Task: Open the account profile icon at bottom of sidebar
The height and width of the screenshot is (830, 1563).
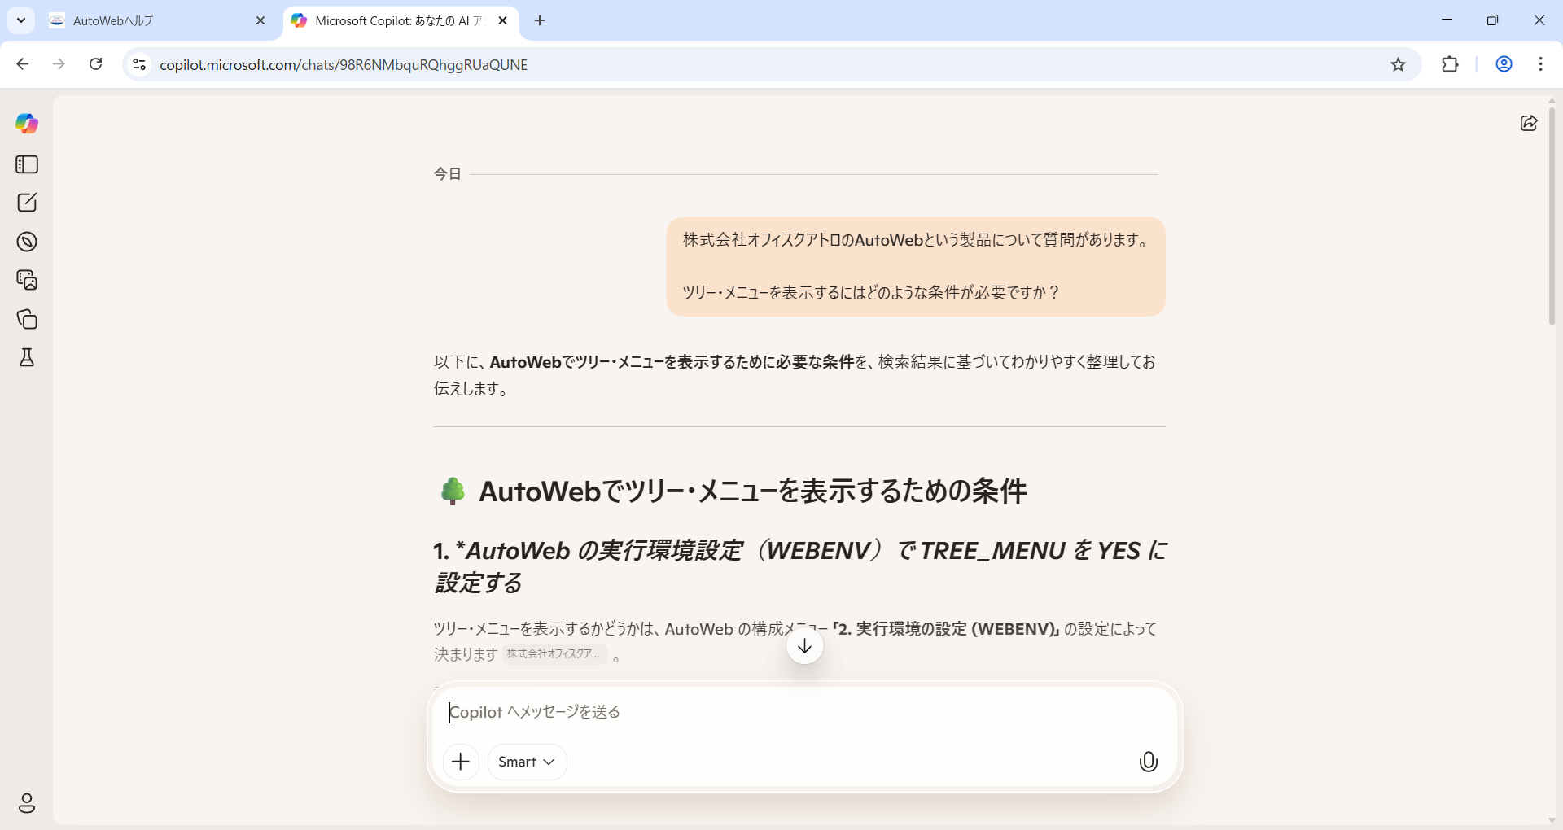Action: pyautogui.click(x=27, y=803)
